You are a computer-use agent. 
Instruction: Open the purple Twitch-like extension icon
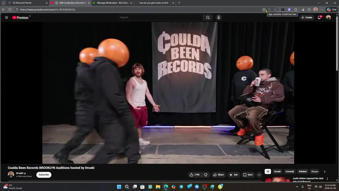[289, 10]
